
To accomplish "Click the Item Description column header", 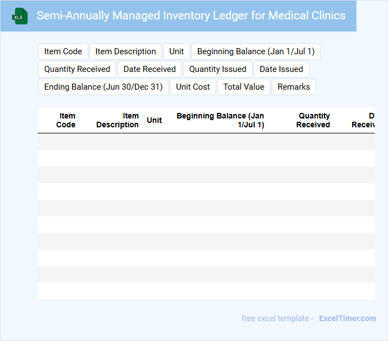I will point(118,120).
